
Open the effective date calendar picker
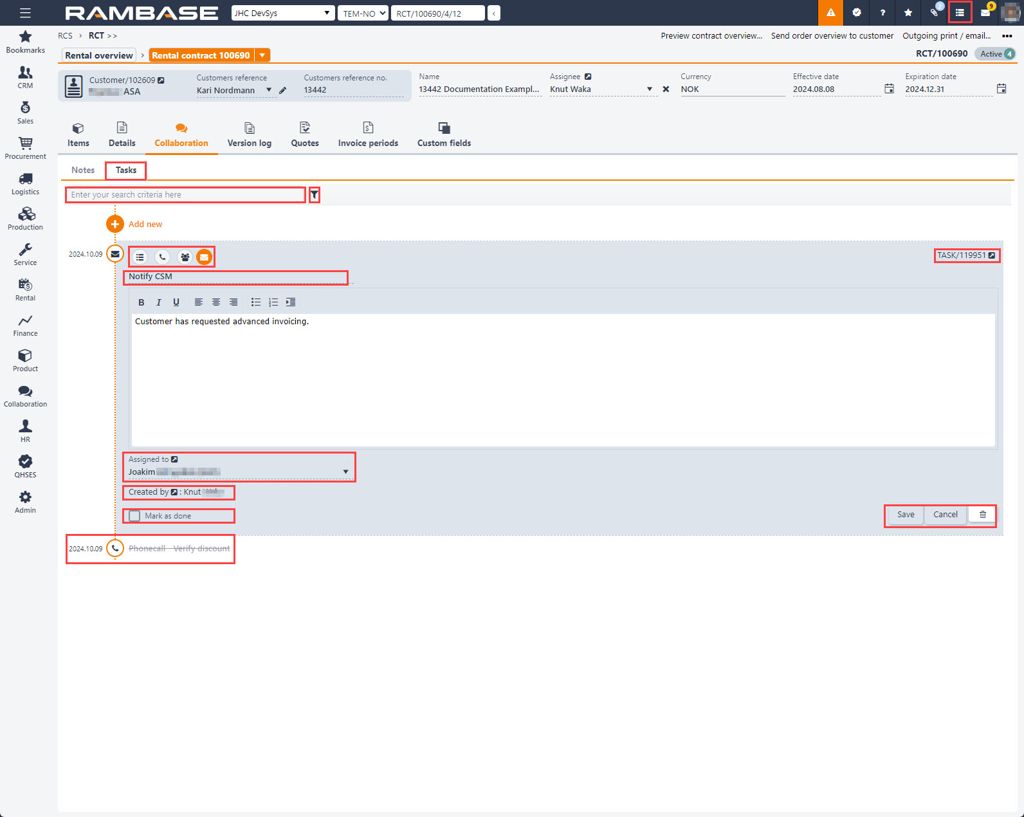point(889,89)
